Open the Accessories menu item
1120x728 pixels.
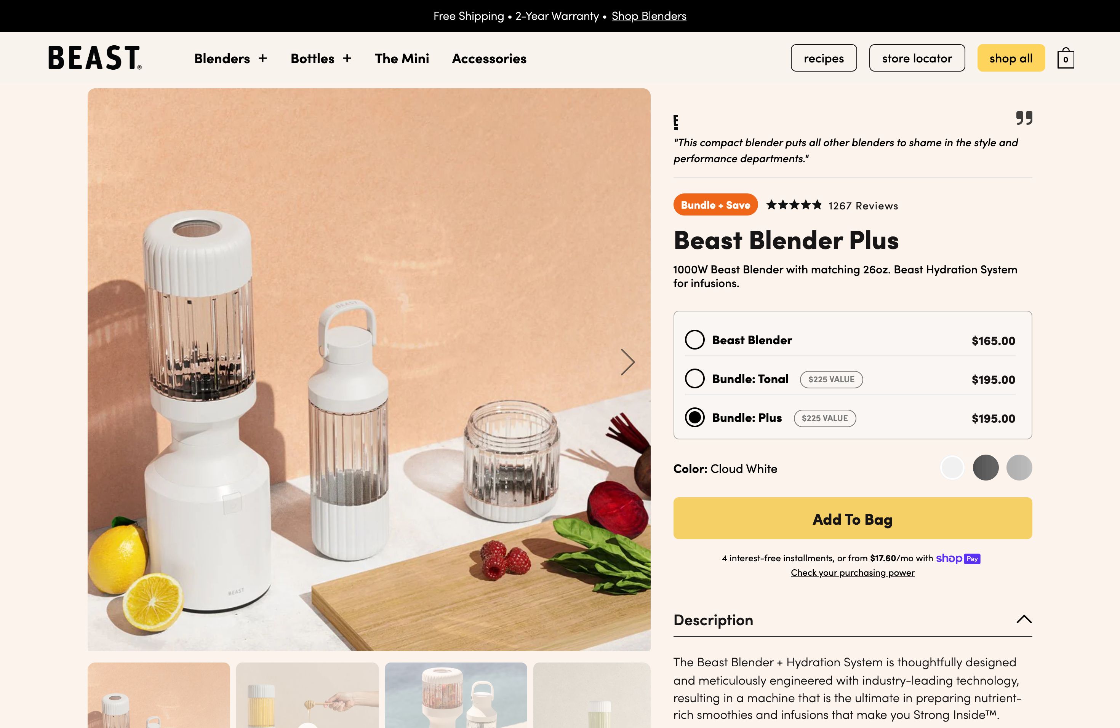pyautogui.click(x=489, y=58)
